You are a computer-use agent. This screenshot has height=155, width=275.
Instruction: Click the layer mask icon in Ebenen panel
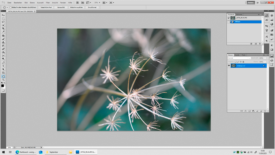(x=249, y=111)
